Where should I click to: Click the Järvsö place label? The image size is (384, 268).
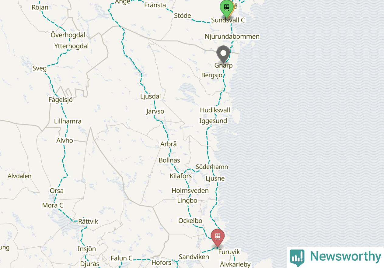coord(155,111)
